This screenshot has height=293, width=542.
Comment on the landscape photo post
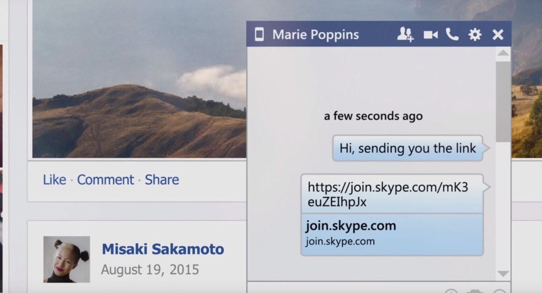105,180
